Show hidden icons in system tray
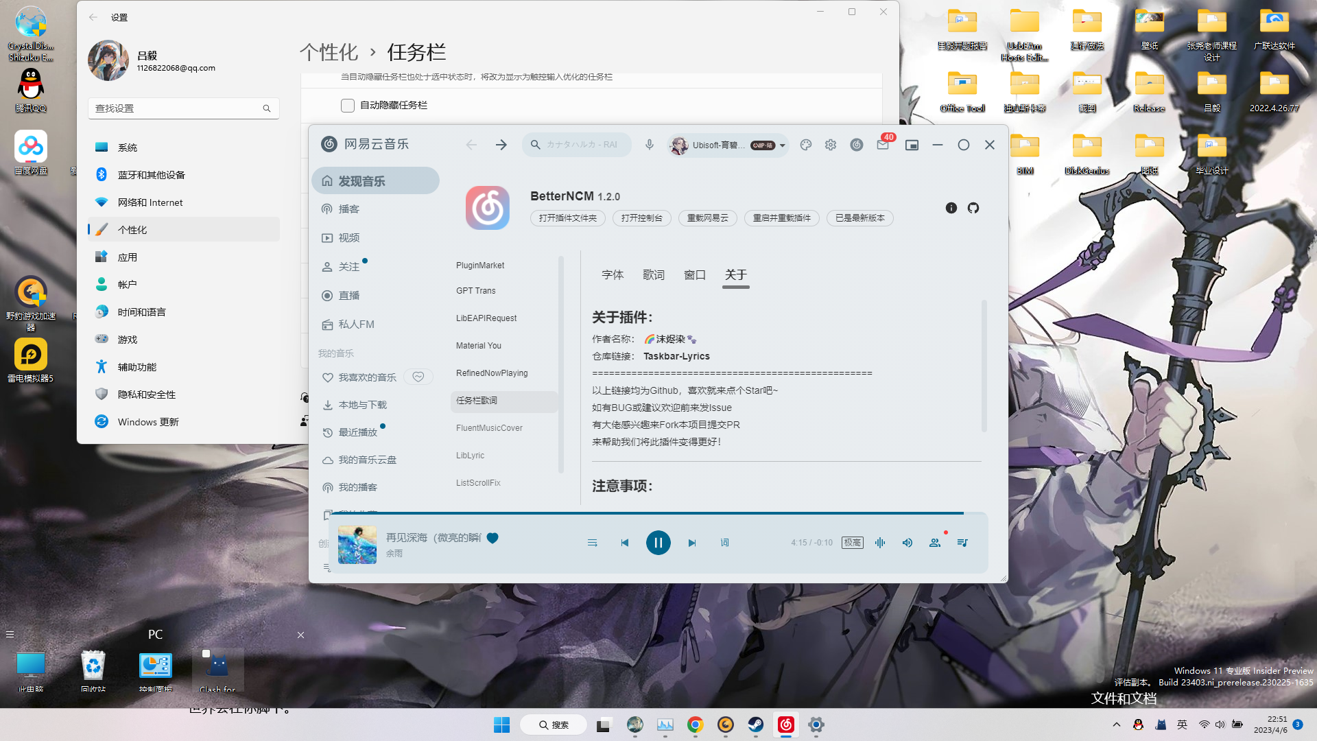This screenshot has height=741, width=1317. coord(1117,724)
